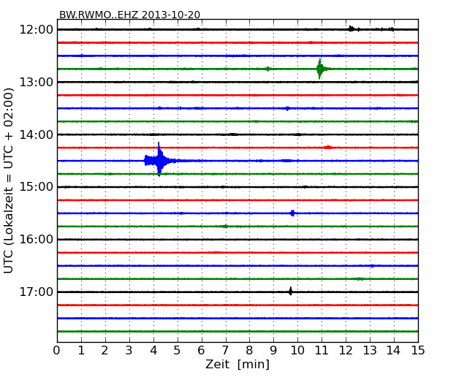
Task: Click the x-axis tick label 14
Action: pos(393,351)
